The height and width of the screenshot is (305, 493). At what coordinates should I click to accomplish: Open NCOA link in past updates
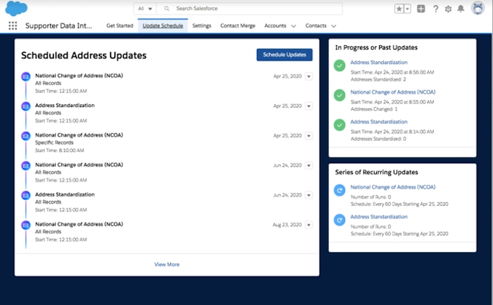(392, 92)
